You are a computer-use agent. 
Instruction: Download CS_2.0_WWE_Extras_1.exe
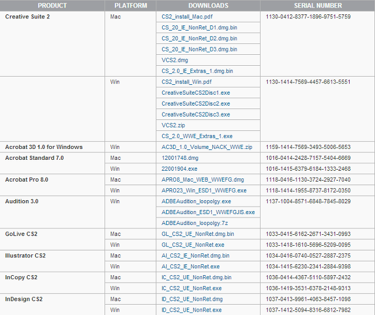197,136
